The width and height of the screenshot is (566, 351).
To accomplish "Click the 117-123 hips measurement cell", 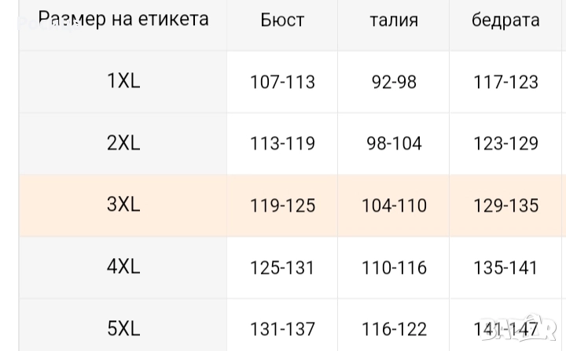I will [x=505, y=81].
